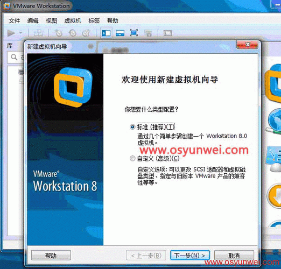Click the 库 library panel label
The width and height of the screenshot is (281, 269).
10,46
